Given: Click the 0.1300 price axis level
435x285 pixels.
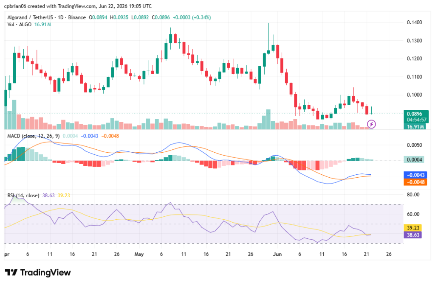Looking at the screenshot, I should pyautogui.click(x=414, y=41).
